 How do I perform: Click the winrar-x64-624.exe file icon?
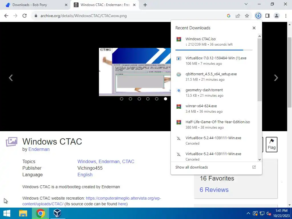(179, 107)
